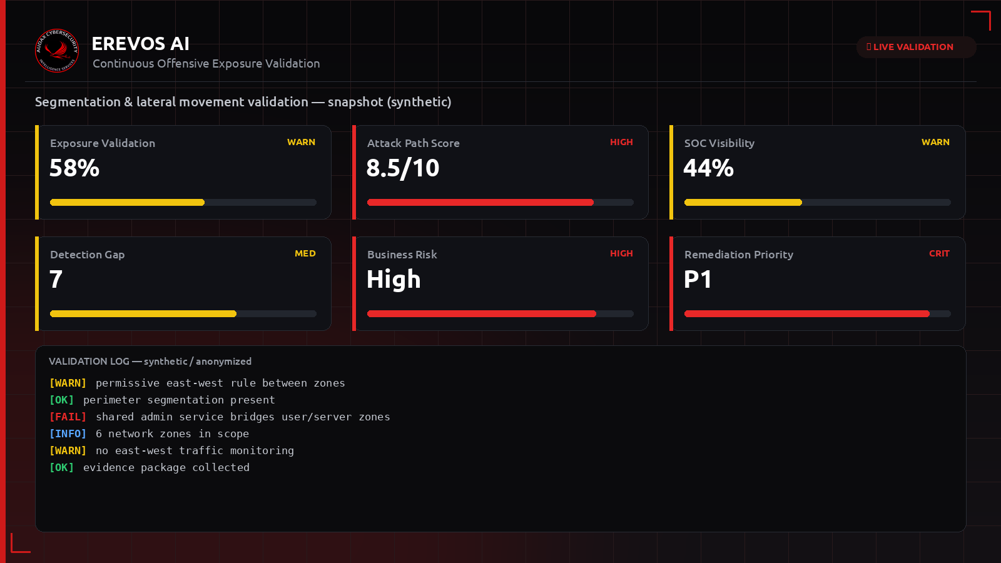1001x563 pixels.
Task: Click the 8.5/10 score value
Action: coord(403,168)
